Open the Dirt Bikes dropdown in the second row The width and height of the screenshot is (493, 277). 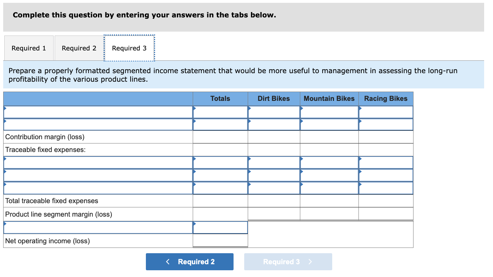click(274, 124)
